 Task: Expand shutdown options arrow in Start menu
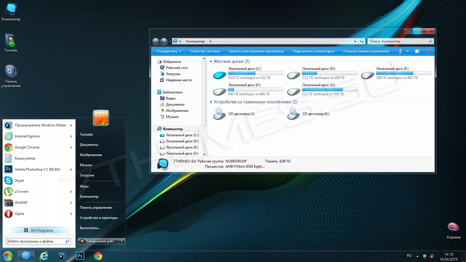pyautogui.click(x=122, y=241)
